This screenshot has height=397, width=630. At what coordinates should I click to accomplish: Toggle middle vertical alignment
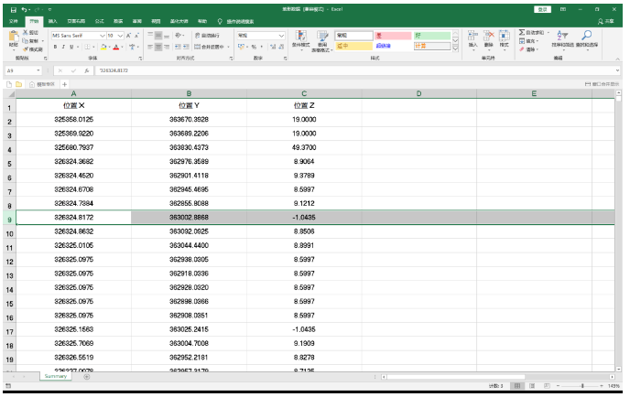pos(158,36)
